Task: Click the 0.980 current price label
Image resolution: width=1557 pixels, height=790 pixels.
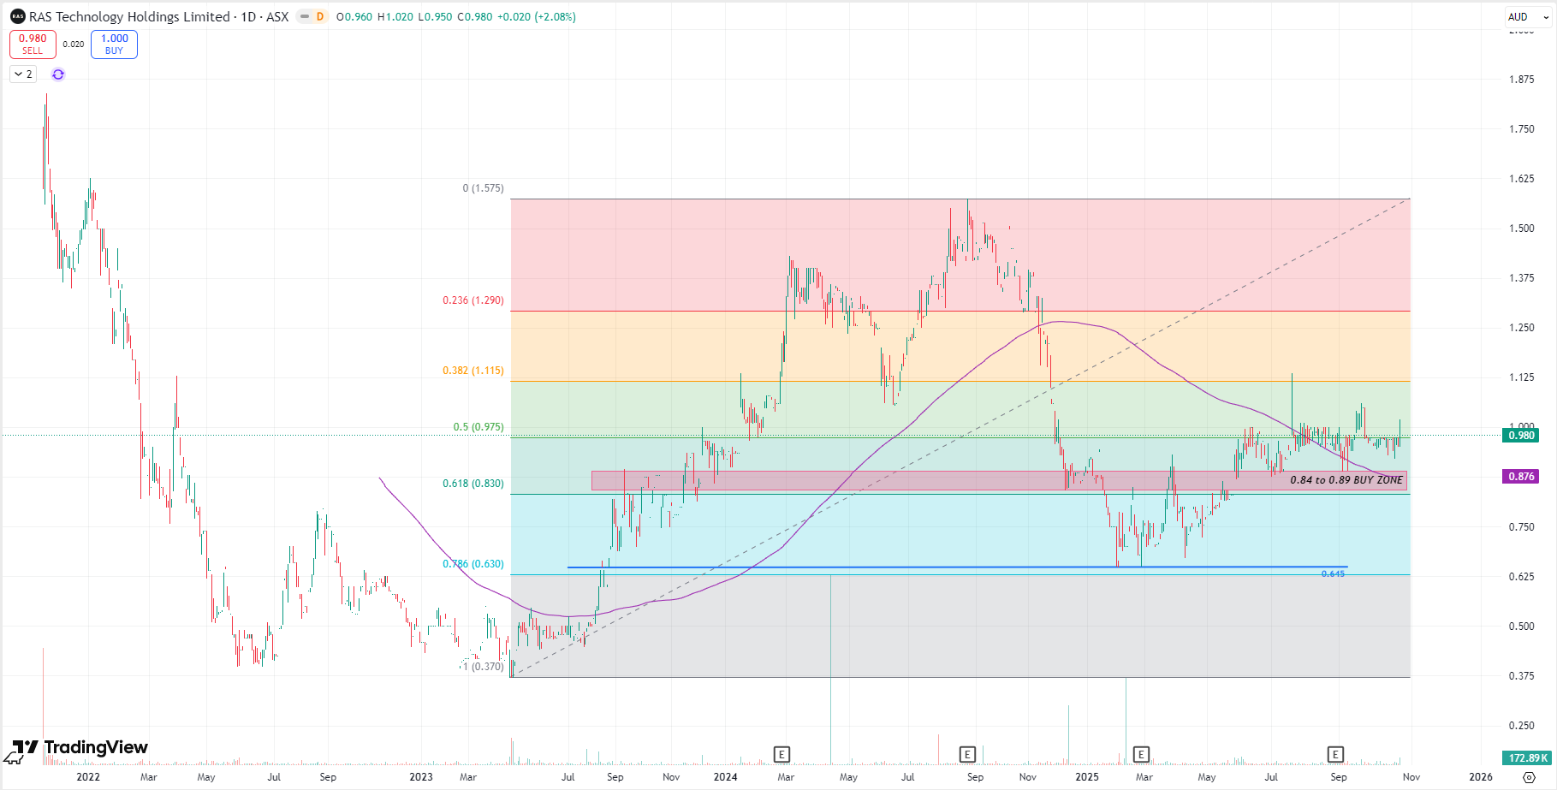Action: [1520, 436]
